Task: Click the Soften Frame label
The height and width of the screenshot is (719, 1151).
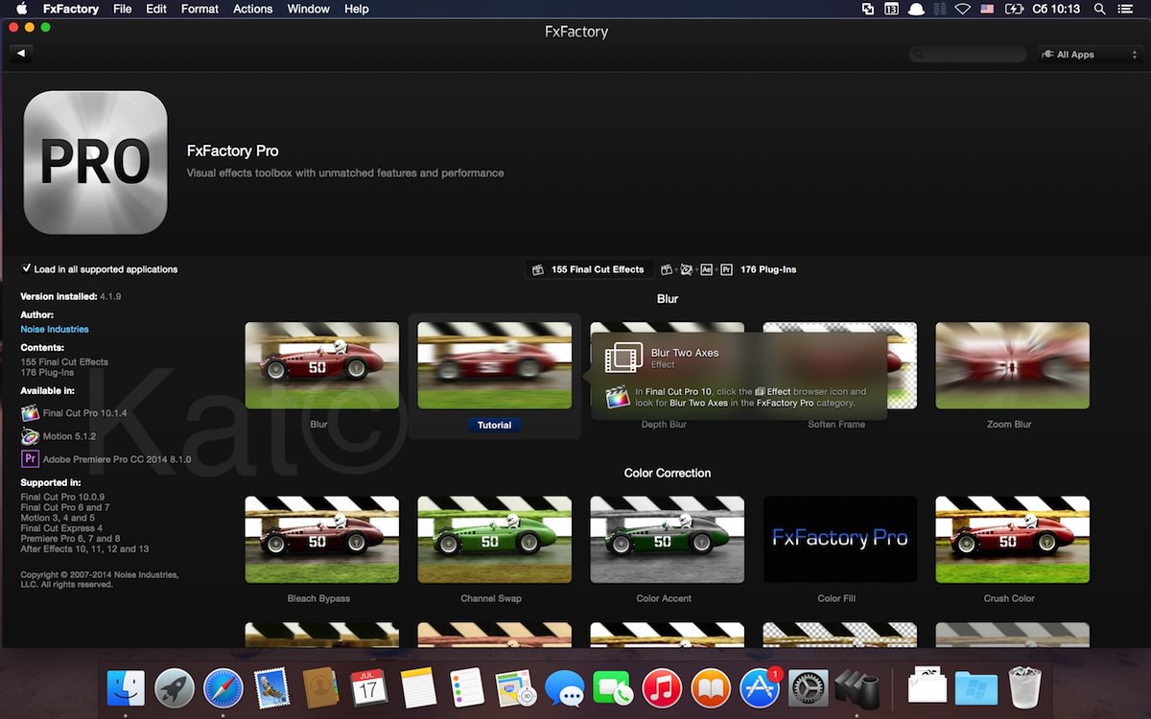Action: pos(836,425)
